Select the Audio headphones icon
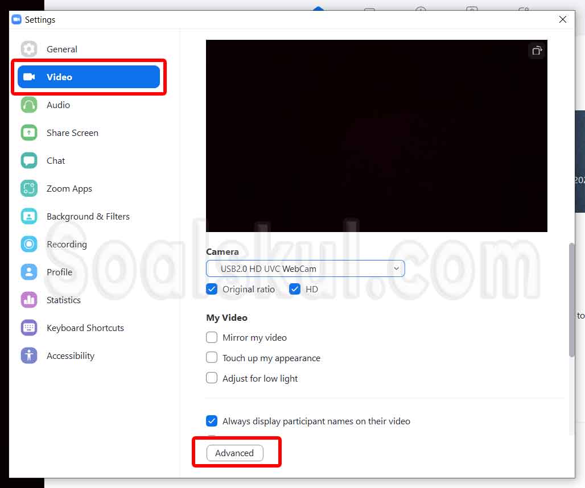The height and width of the screenshot is (488, 585). tap(28, 105)
